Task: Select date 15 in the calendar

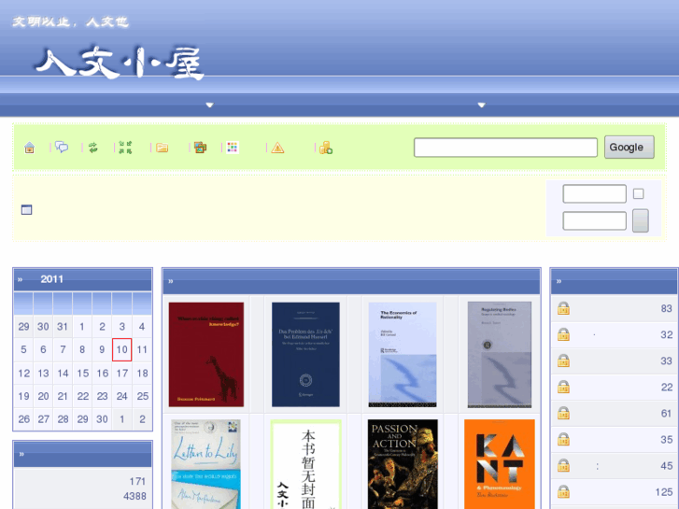Action: (x=83, y=373)
